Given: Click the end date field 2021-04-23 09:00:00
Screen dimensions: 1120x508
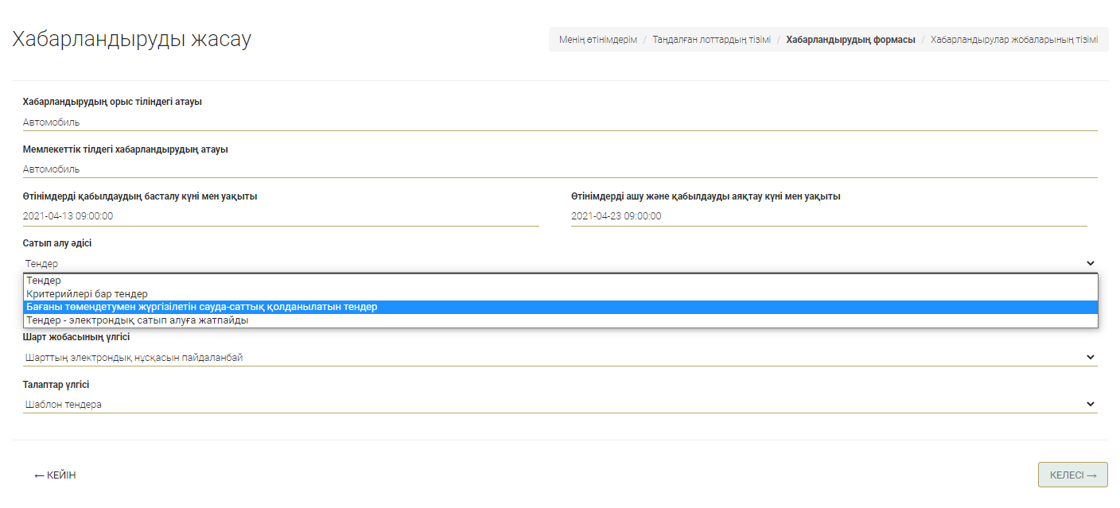Looking at the screenshot, I should click(828, 216).
